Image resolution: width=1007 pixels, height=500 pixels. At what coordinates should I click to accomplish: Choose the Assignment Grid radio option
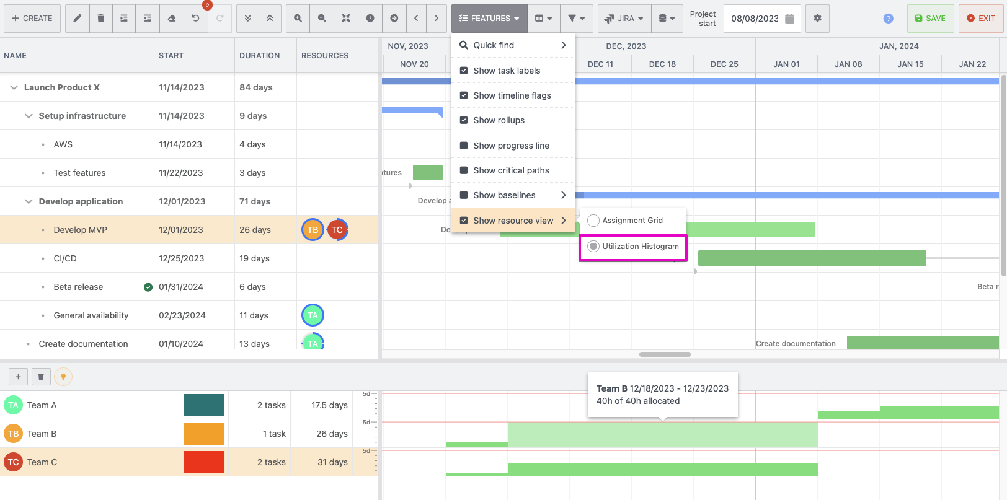click(x=593, y=221)
